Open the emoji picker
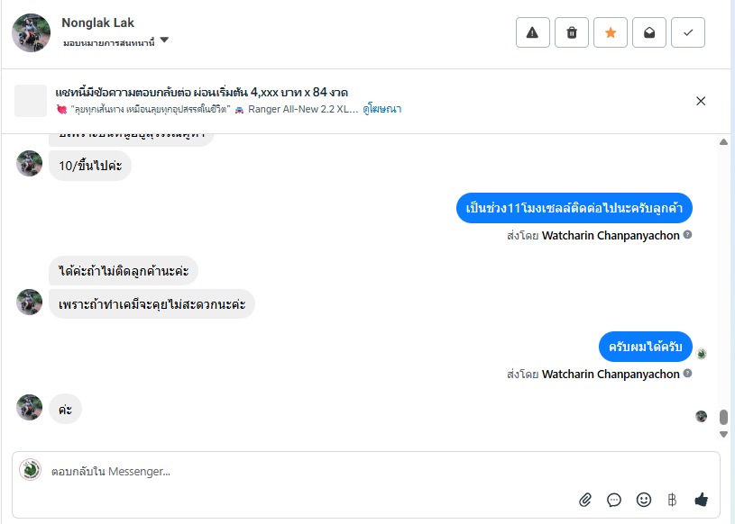Image resolution: width=735 pixels, height=524 pixels. coord(644,499)
